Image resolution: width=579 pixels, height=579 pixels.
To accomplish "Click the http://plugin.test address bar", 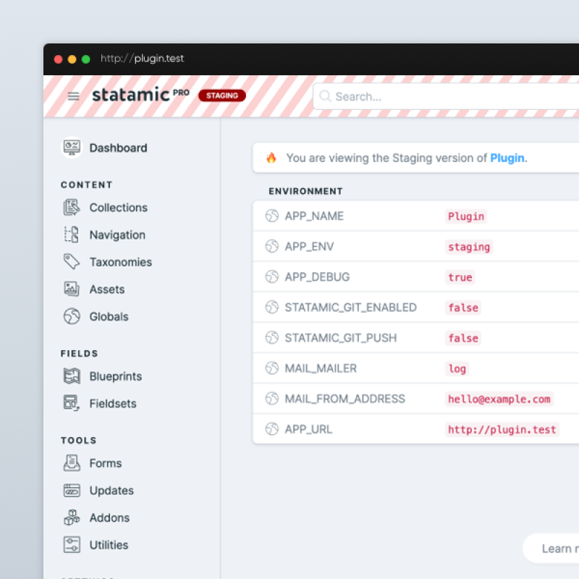I will coord(142,59).
